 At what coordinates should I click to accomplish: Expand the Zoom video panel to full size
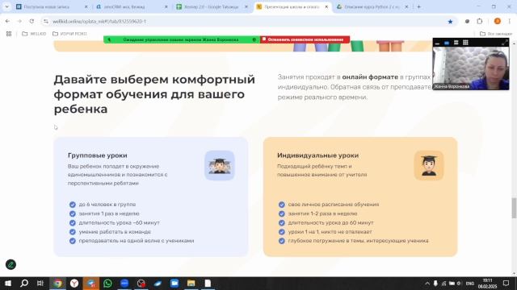tap(504, 43)
